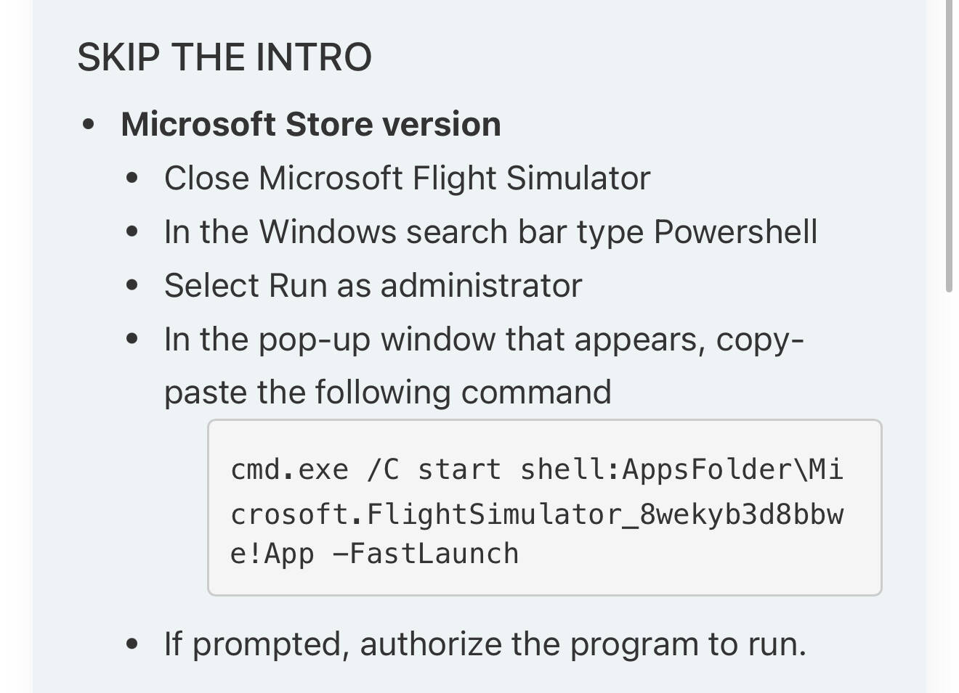The height and width of the screenshot is (693, 959).
Task: Select the Microsoft Store version bold heading
Action: pyautogui.click(x=311, y=124)
